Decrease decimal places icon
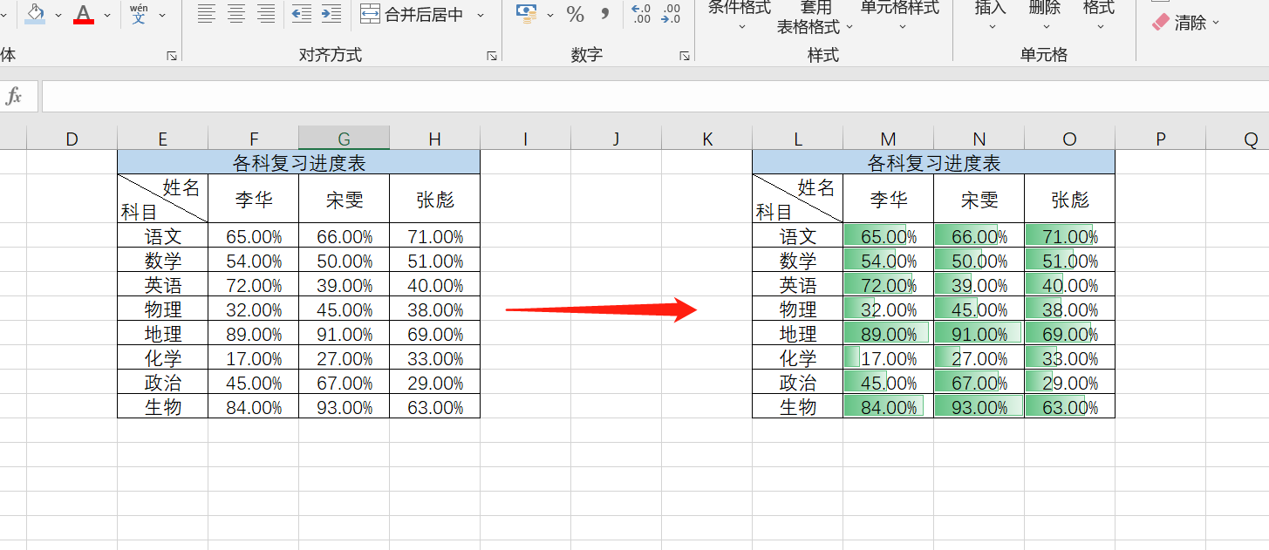The height and width of the screenshot is (550, 1269). coord(671,14)
